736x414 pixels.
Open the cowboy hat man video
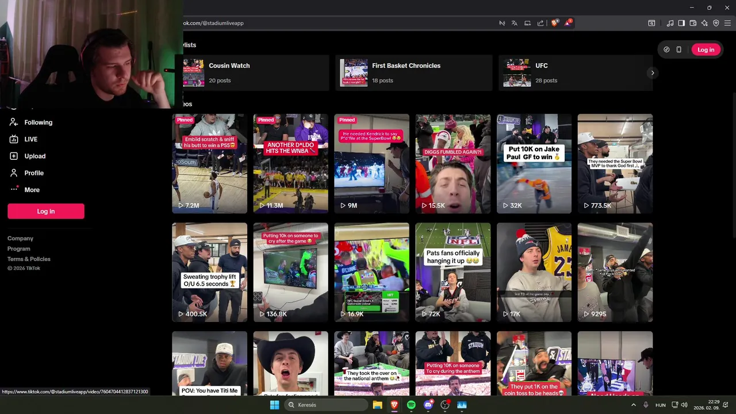(x=290, y=363)
